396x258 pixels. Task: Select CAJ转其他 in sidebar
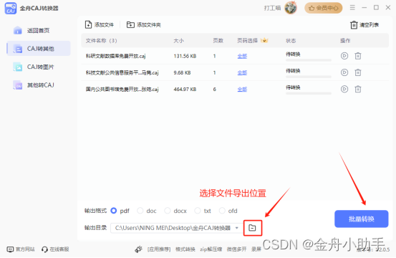tap(39, 49)
